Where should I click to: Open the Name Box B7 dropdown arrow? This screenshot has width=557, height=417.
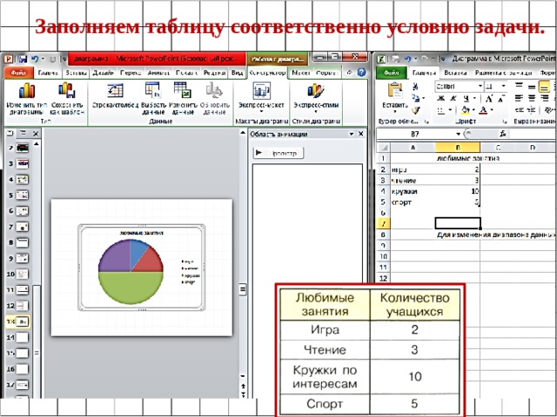tap(458, 134)
